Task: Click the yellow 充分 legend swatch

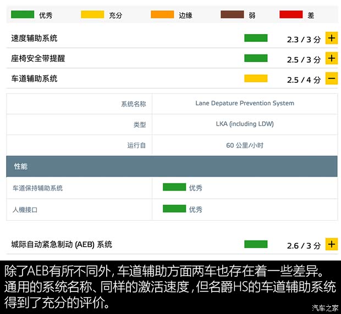Action: tap(92, 14)
